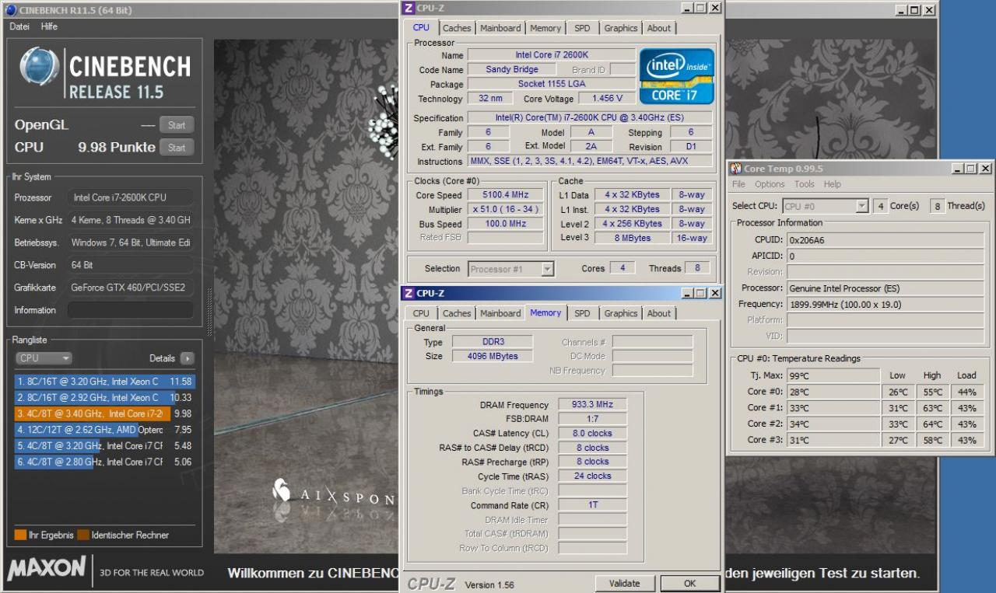Open the Hilfe menu in Cinebench
This screenshot has width=996, height=593.
tap(49, 26)
